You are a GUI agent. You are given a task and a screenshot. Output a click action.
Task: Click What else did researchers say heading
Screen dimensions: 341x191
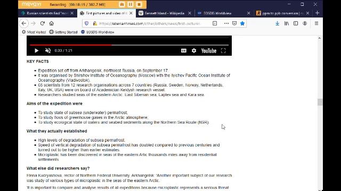[x=58, y=168]
